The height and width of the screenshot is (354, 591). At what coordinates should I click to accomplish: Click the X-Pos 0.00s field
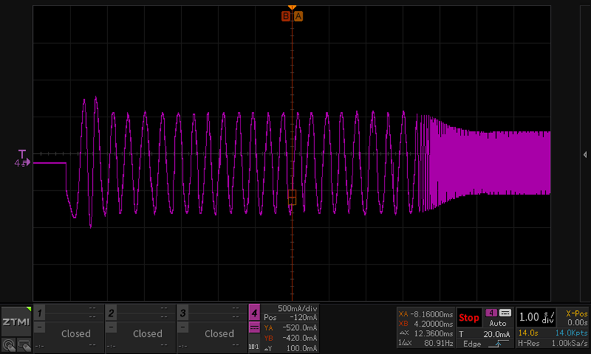(576, 318)
